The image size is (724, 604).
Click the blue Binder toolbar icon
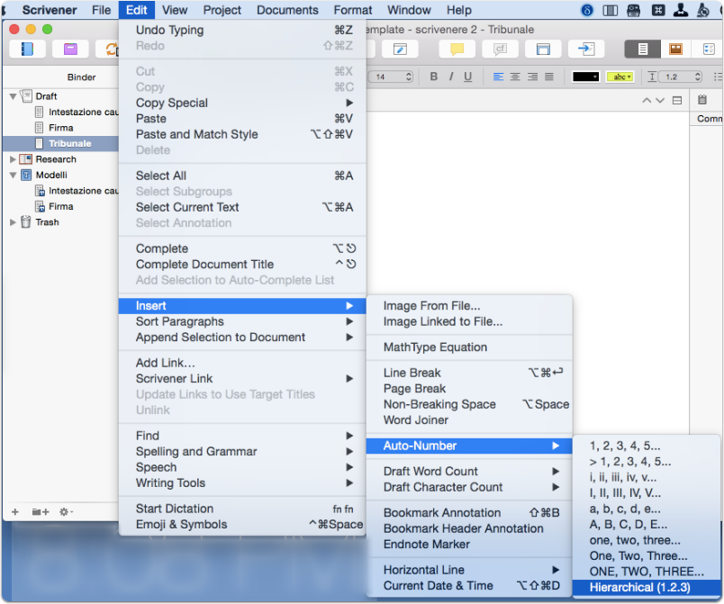click(x=27, y=49)
